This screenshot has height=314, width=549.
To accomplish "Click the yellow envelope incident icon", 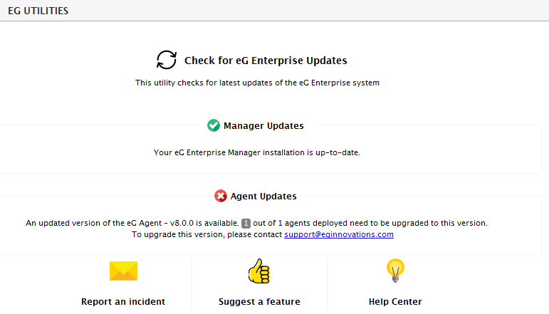I will (123, 271).
